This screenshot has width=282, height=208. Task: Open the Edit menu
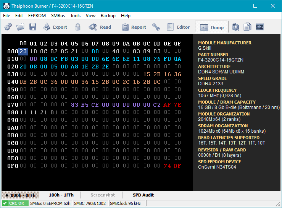click(x=19, y=16)
